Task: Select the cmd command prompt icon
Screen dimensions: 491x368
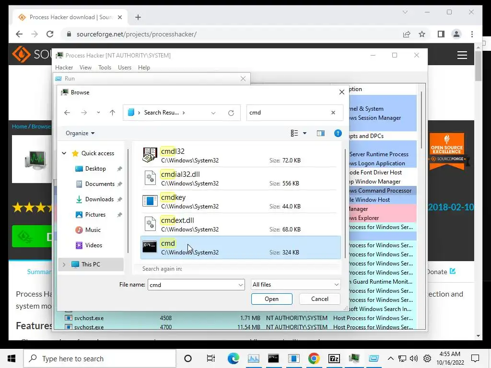Action: [150, 247]
